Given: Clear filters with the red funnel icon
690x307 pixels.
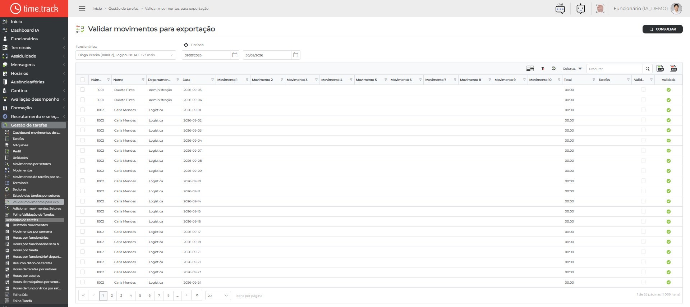Looking at the screenshot, I should (543, 68).
